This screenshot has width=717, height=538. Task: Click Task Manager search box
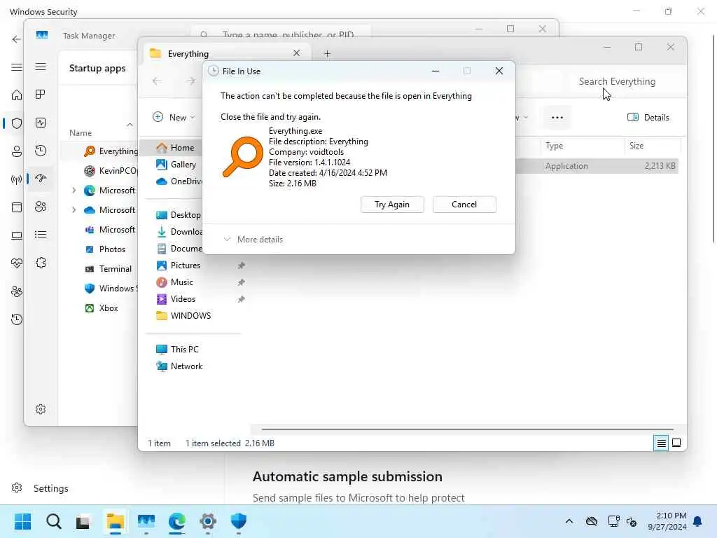coord(280,34)
